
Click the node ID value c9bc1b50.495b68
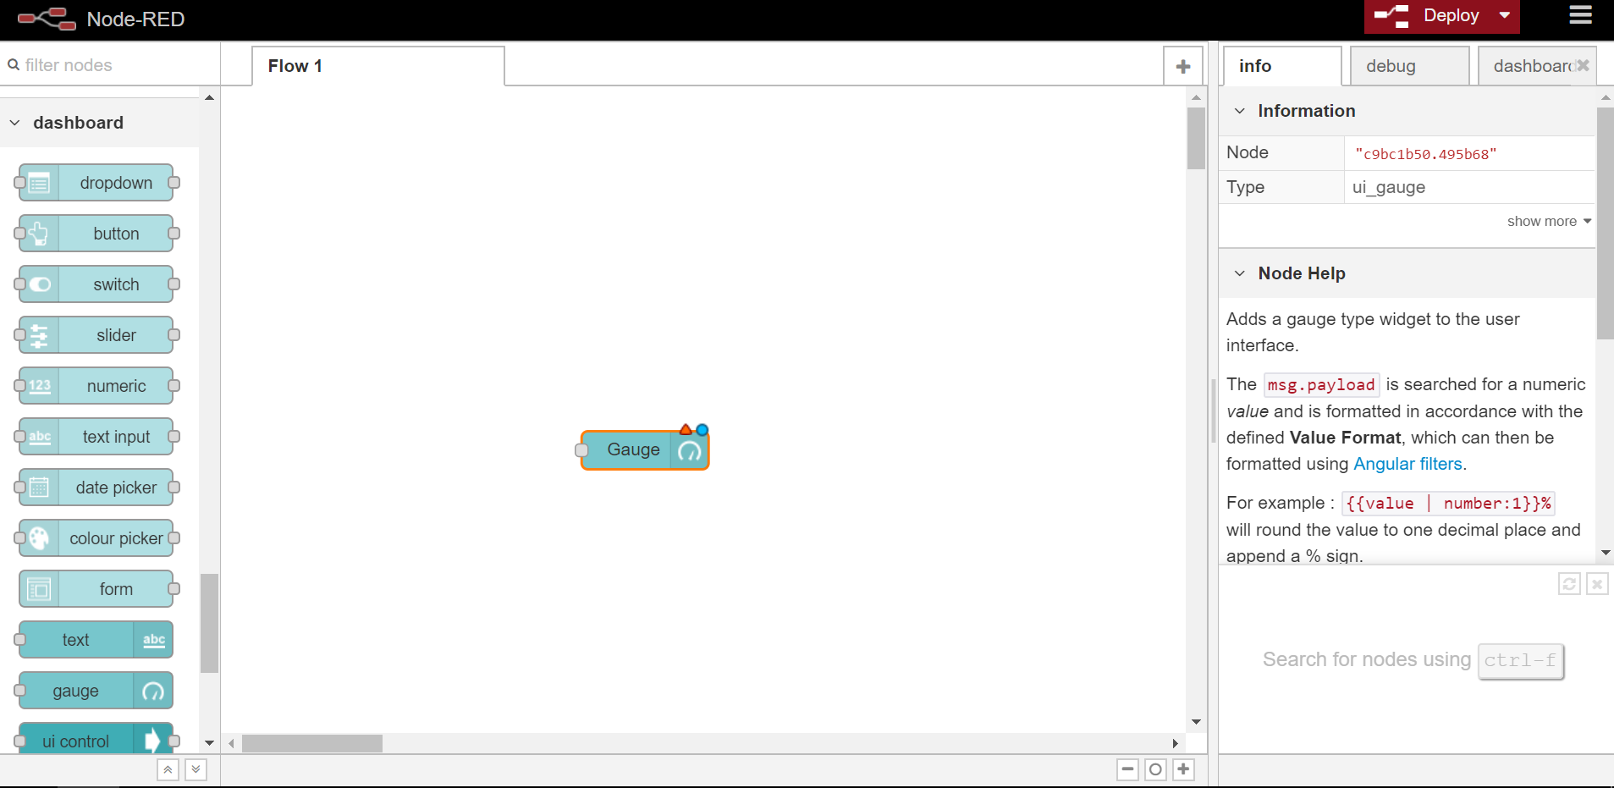tap(1425, 154)
